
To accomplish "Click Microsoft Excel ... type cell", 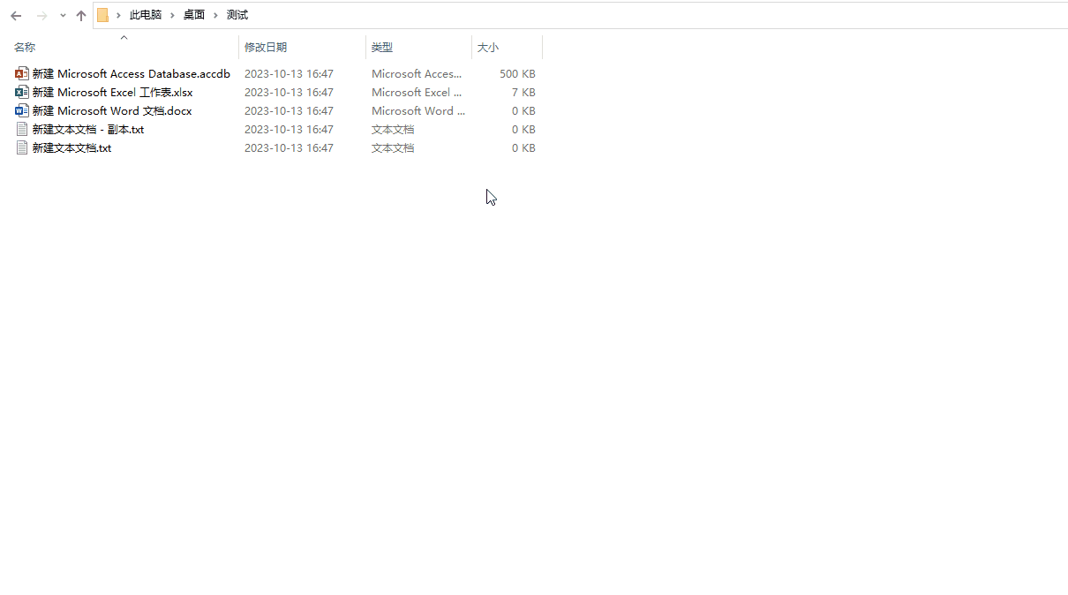I will pyautogui.click(x=417, y=93).
